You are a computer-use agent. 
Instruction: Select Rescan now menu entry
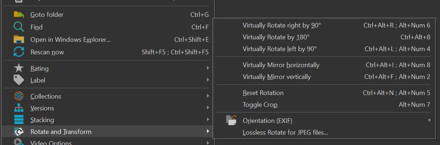106,52
